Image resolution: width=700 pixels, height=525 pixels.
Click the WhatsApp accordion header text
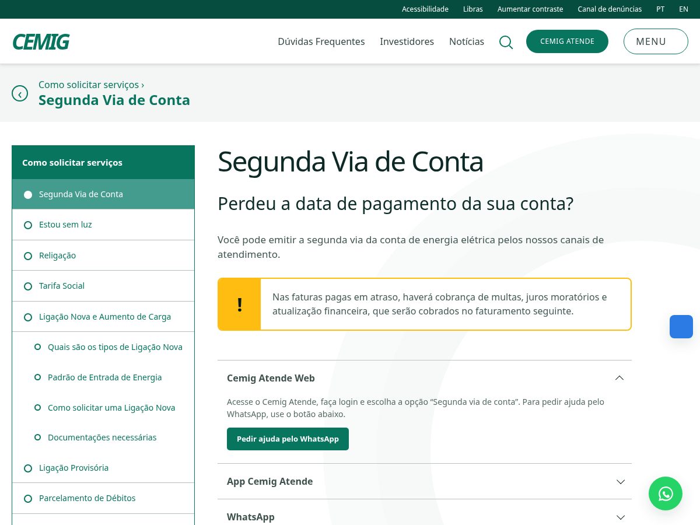point(251,517)
